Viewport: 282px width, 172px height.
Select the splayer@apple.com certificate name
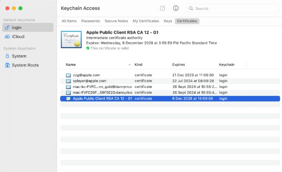(x=89, y=81)
